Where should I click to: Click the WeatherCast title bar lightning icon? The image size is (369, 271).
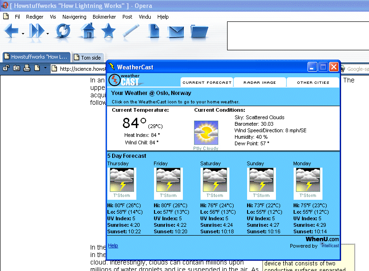[112, 67]
